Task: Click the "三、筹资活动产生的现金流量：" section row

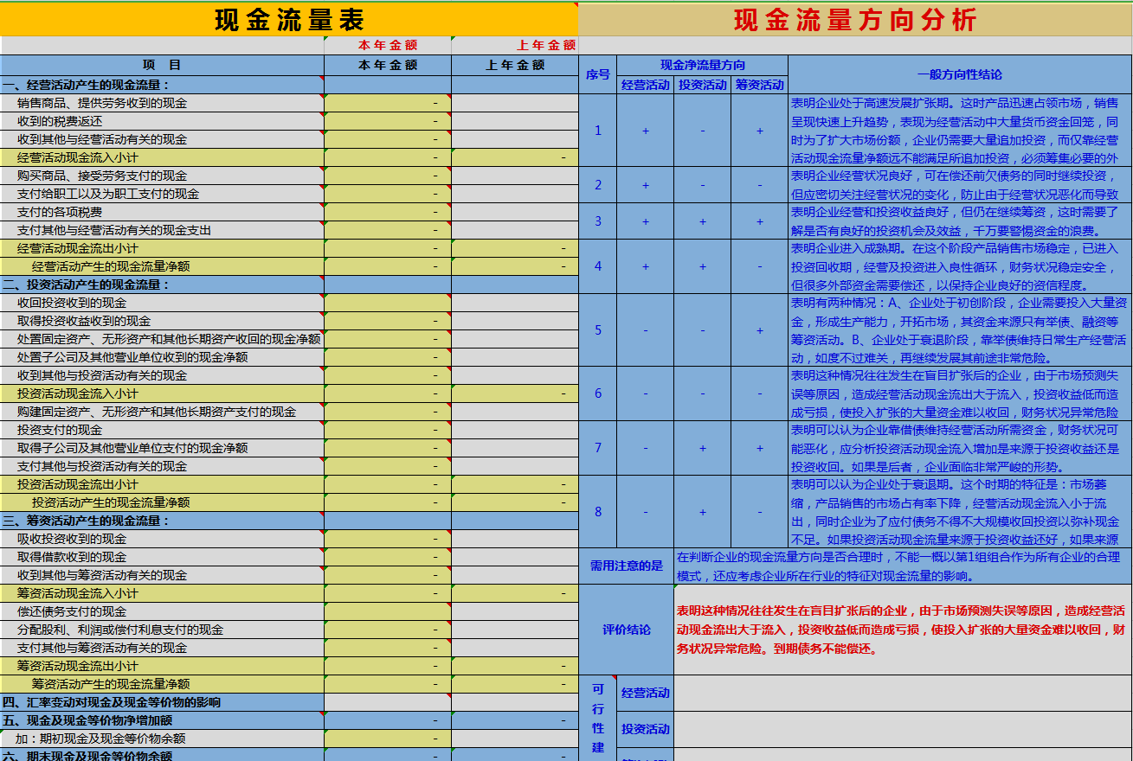Action: [x=162, y=521]
